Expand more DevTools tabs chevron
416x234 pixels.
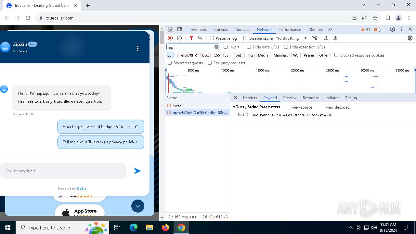(330, 29)
